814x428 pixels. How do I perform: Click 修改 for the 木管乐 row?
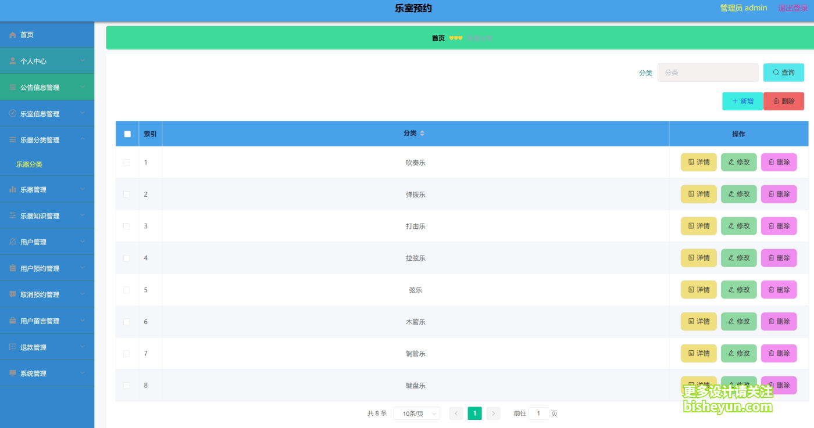pos(739,321)
